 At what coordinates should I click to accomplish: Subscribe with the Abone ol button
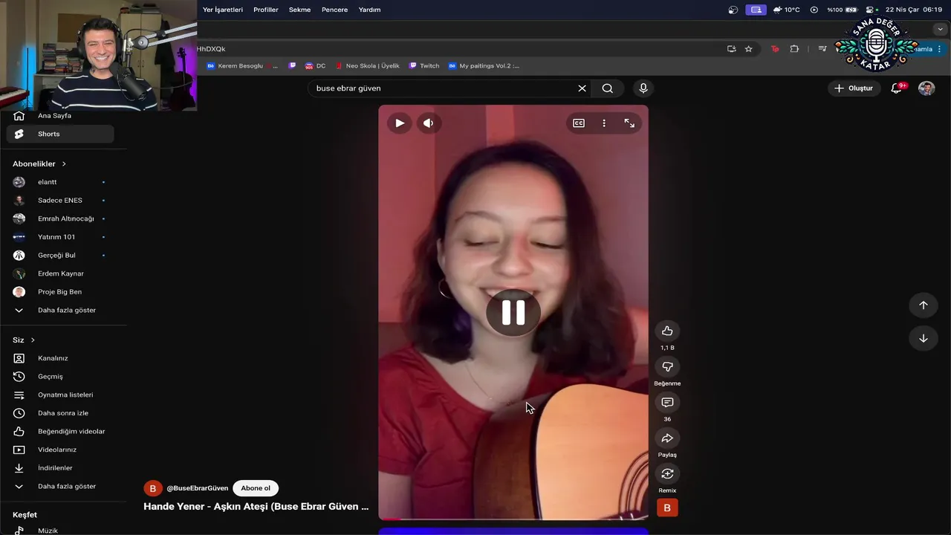point(256,488)
